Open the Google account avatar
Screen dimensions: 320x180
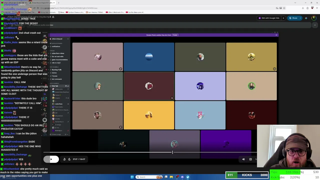[x=314, y=18]
